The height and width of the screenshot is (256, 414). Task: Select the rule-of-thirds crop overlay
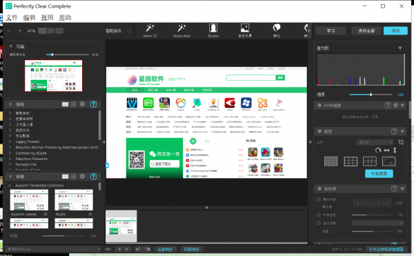click(x=351, y=161)
